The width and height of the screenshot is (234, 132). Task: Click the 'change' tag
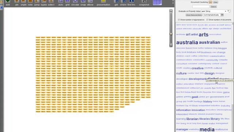click(x=221, y=52)
